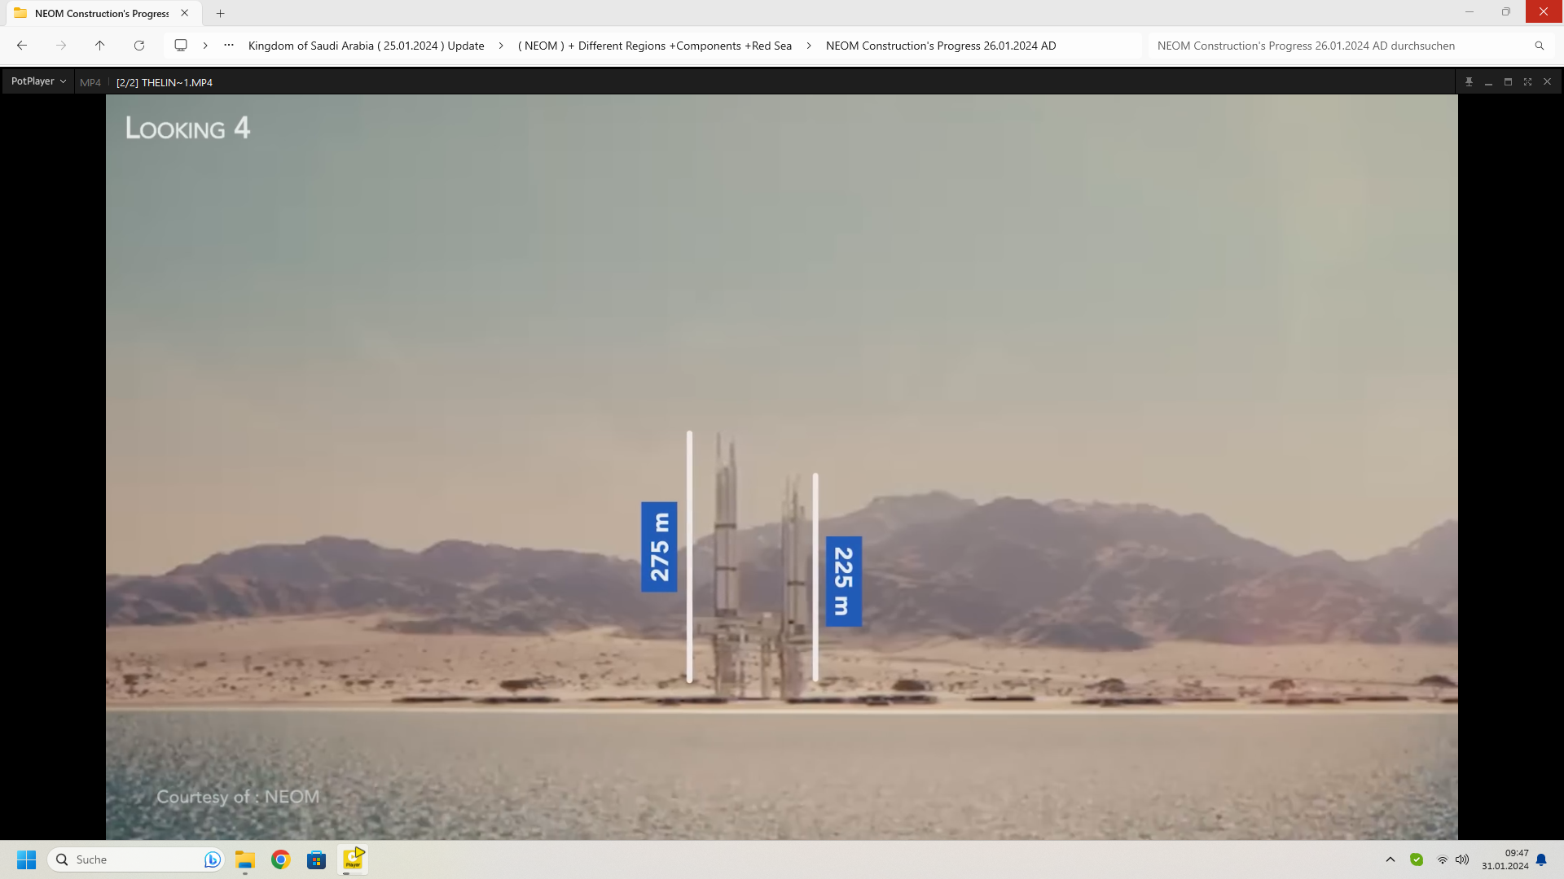
Task: Open the green security shield tray icon
Action: click(1417, 859)
